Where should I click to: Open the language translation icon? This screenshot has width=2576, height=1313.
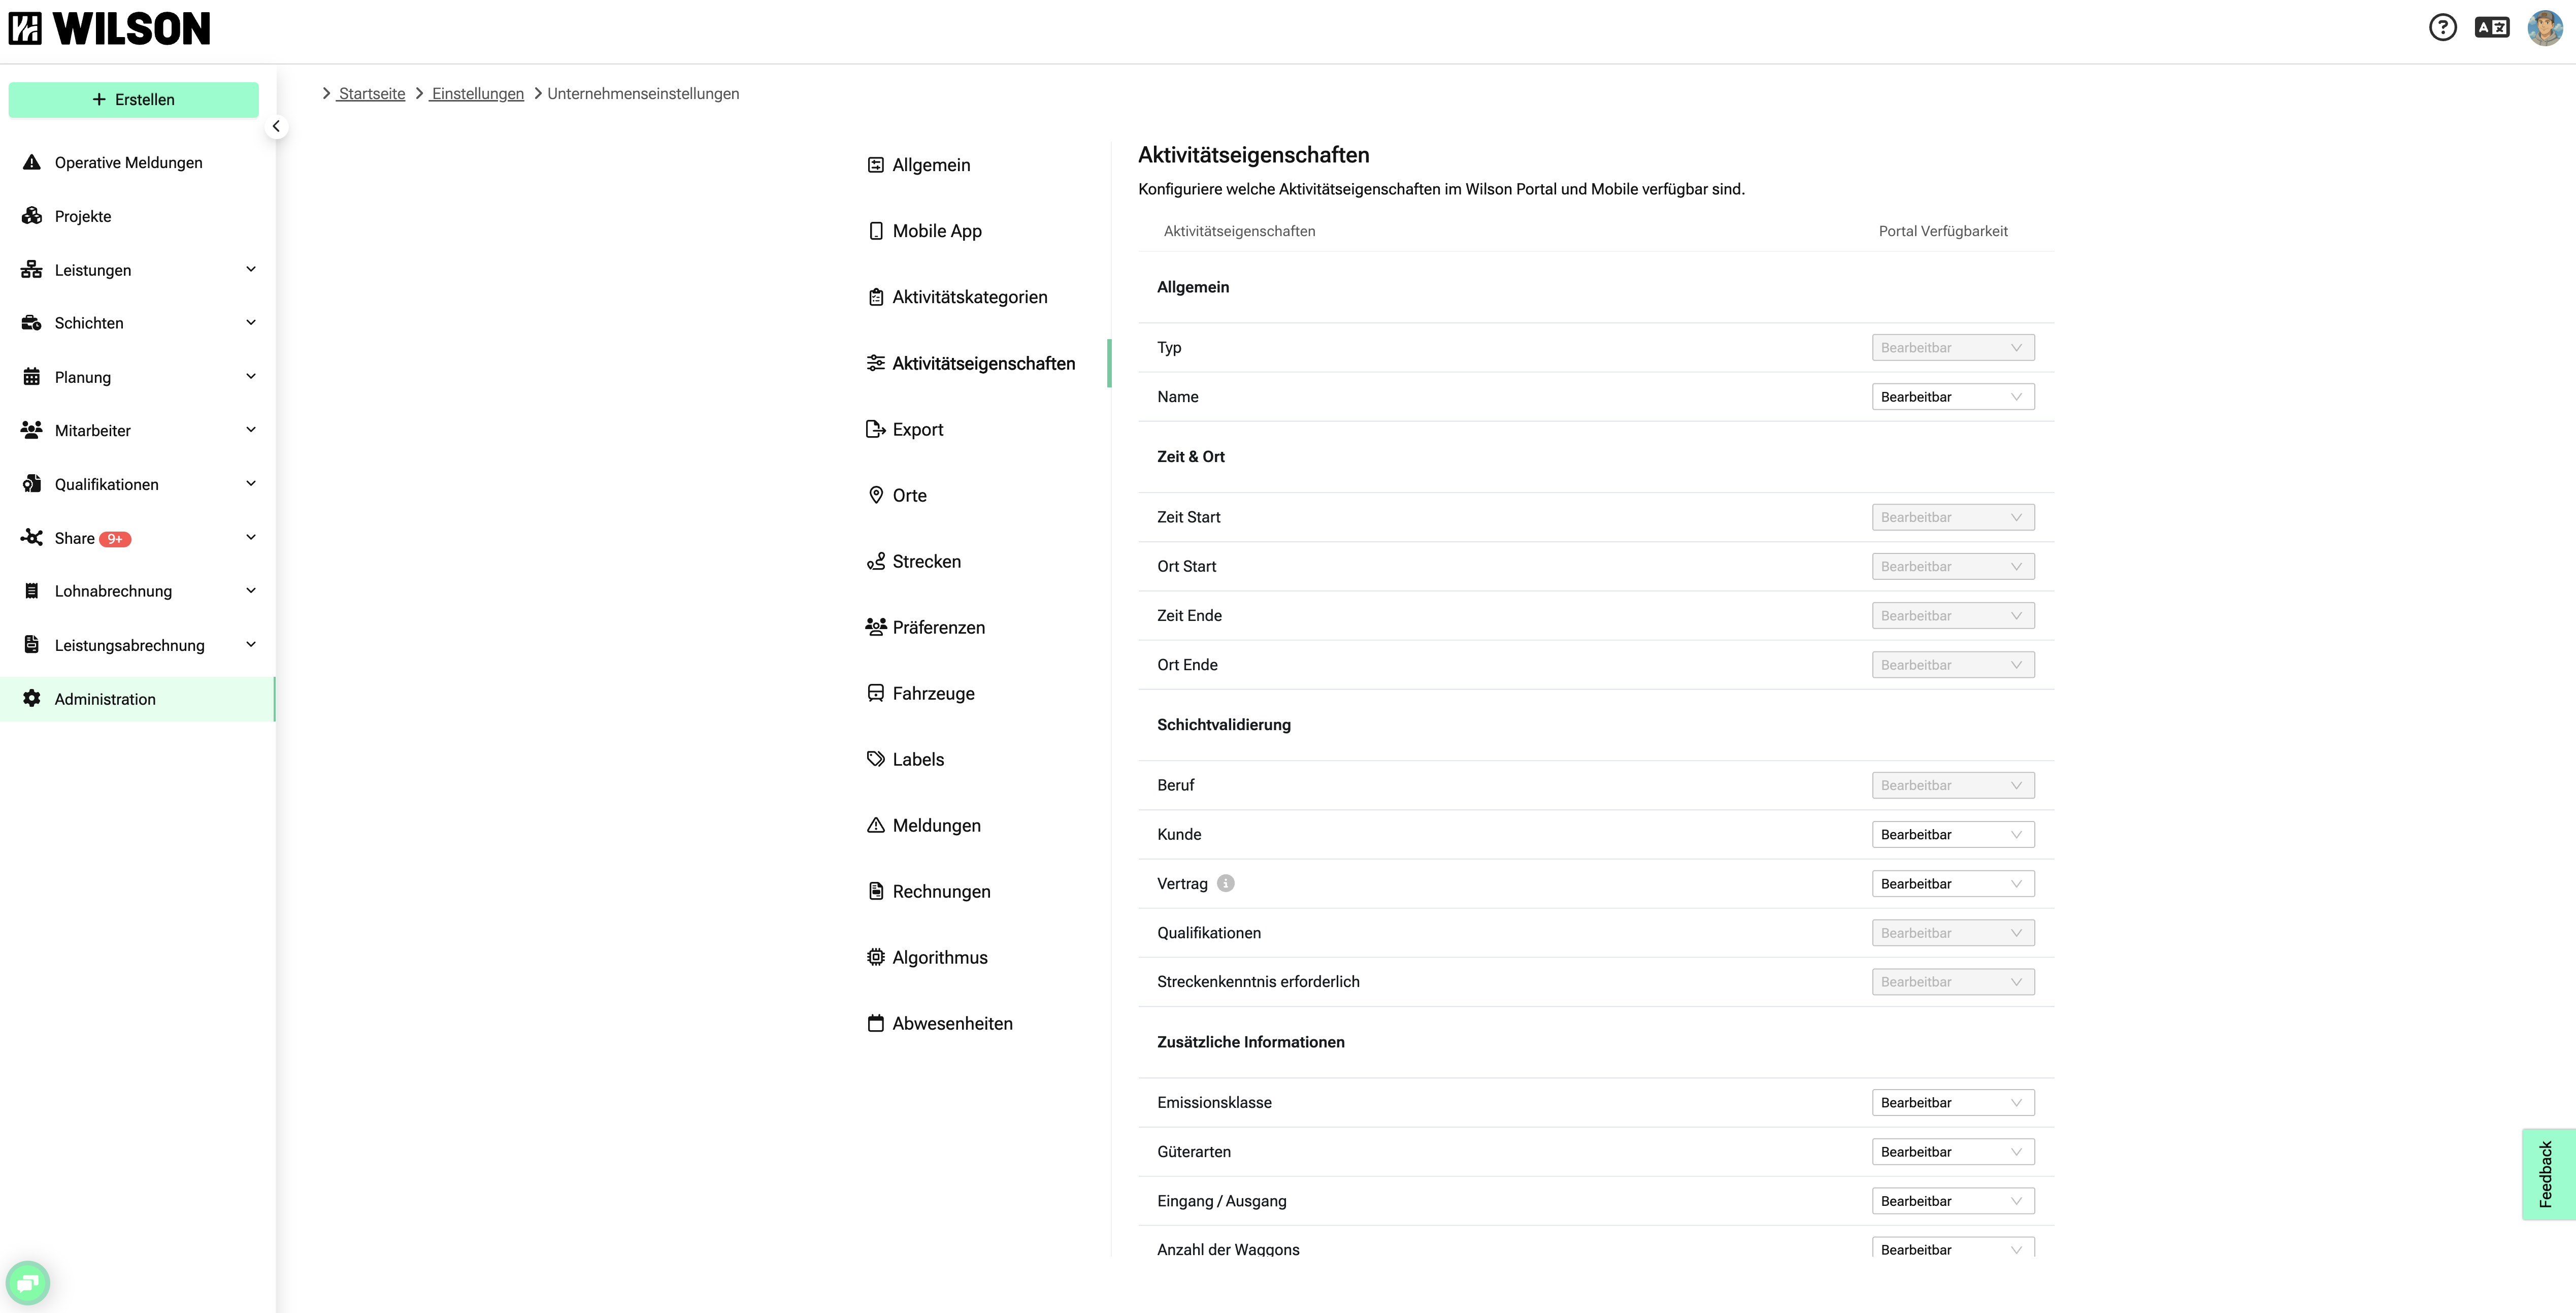click(2491, 27)
